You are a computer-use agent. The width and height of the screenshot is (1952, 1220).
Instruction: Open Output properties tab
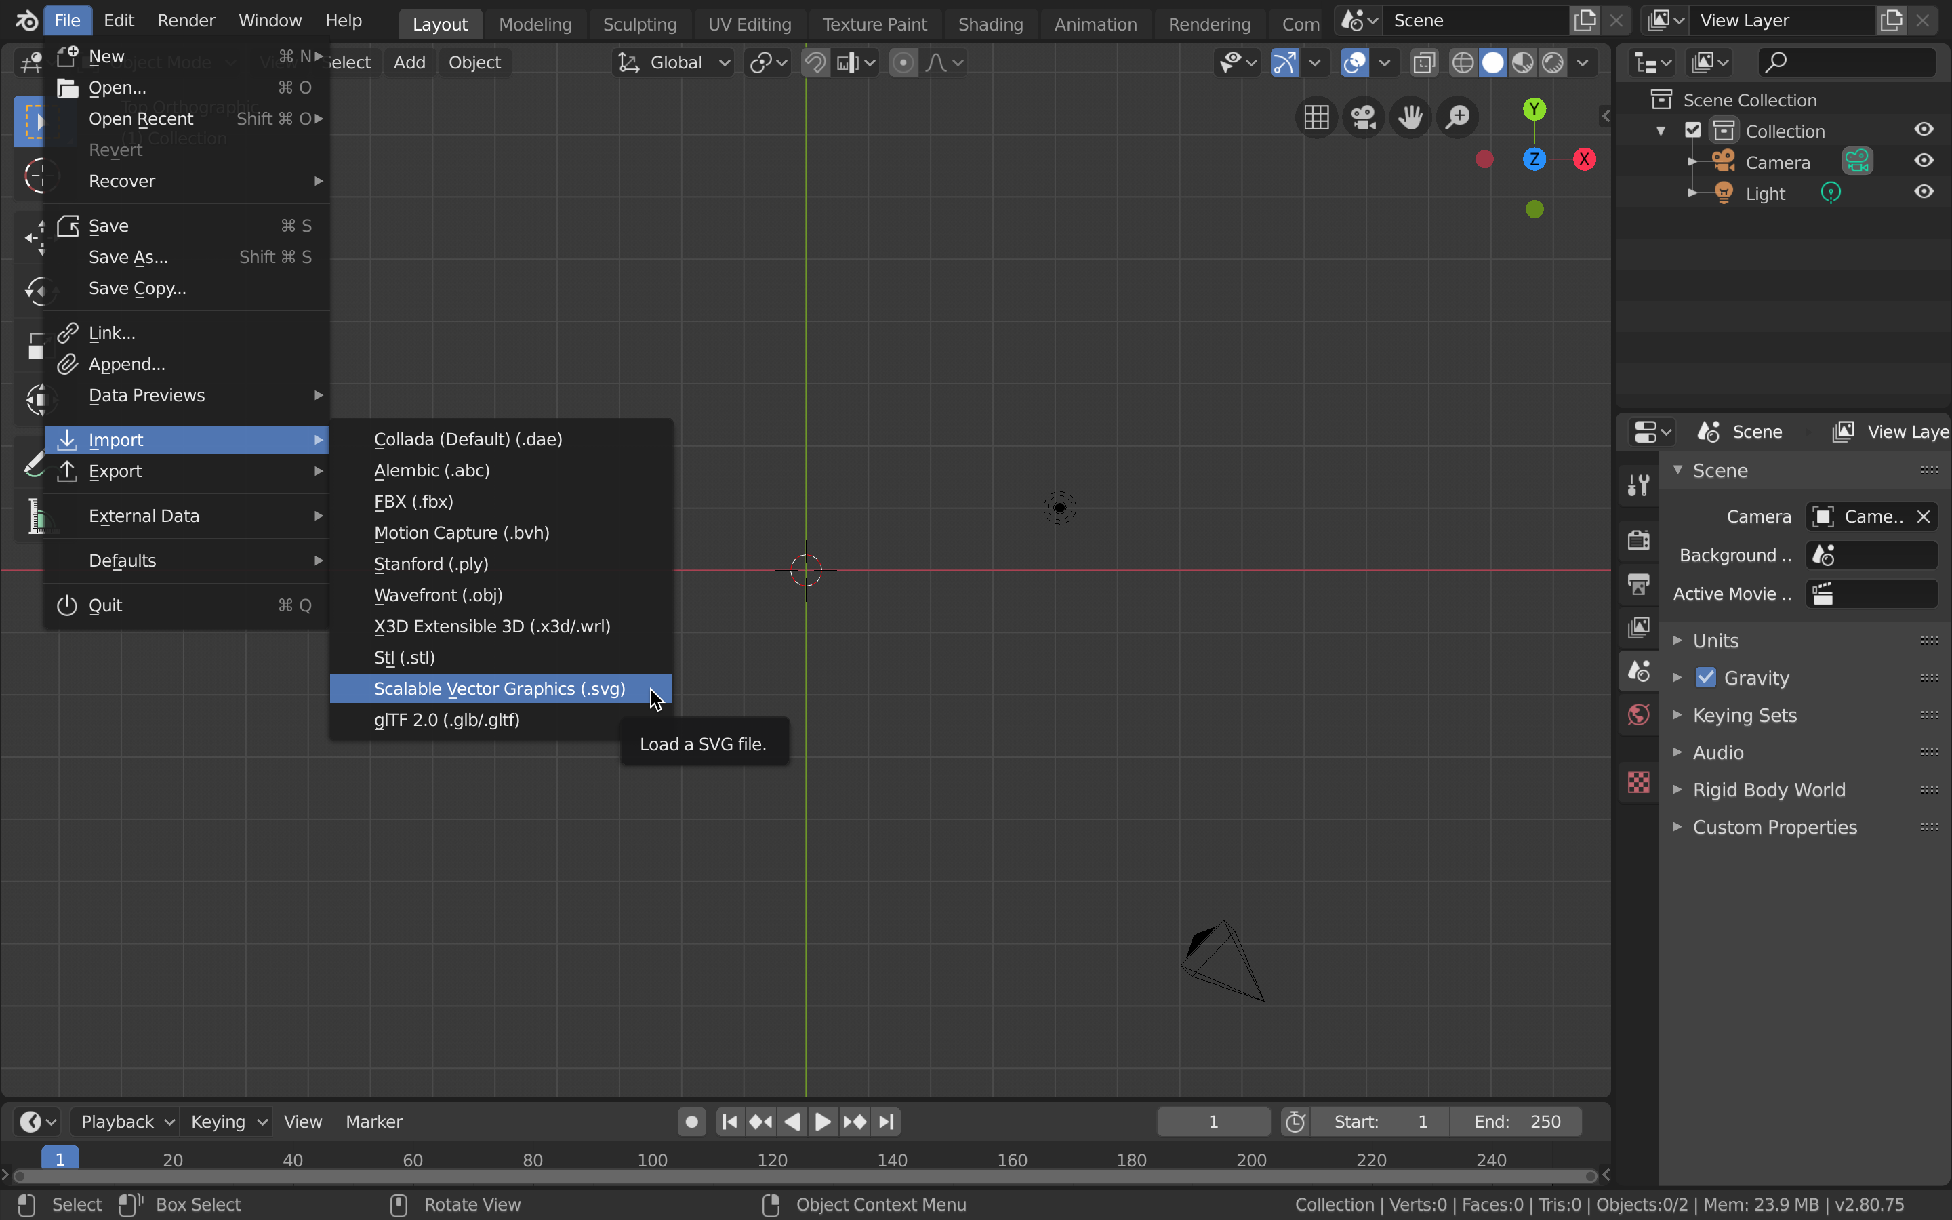(1638, 584)
